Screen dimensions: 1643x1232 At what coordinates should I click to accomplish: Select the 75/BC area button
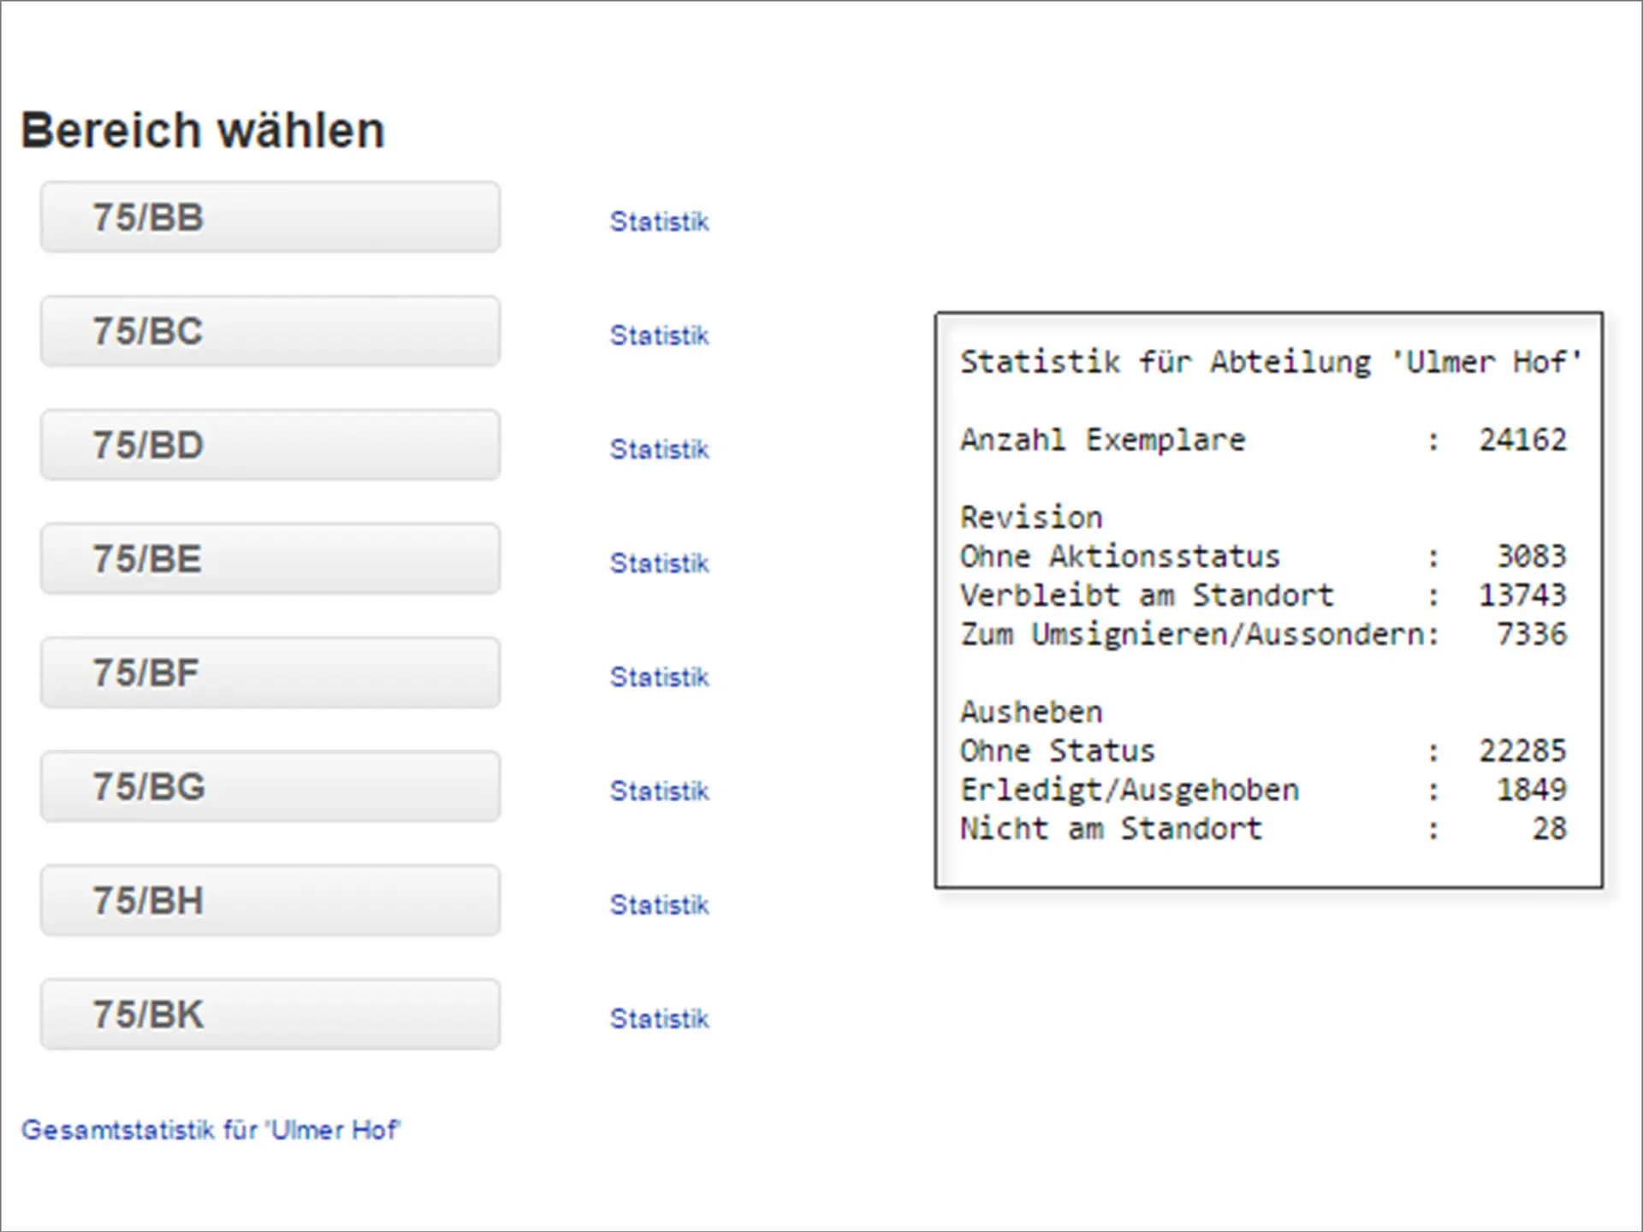[270, 331]
